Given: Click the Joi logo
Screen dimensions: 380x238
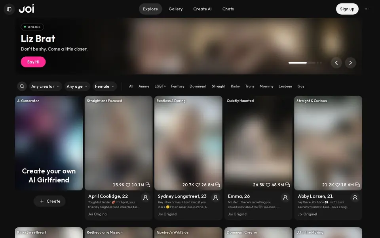Looking at the screenshot, I should tap(27, 9).
